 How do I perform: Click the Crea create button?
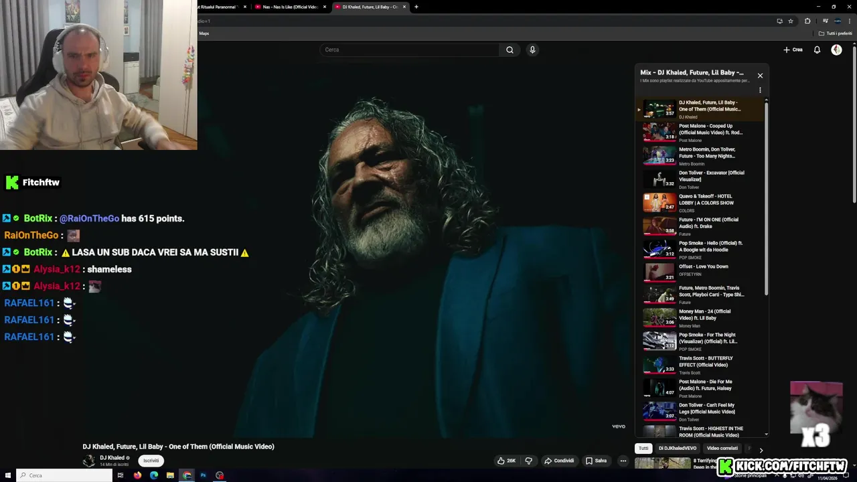[793, 50]
